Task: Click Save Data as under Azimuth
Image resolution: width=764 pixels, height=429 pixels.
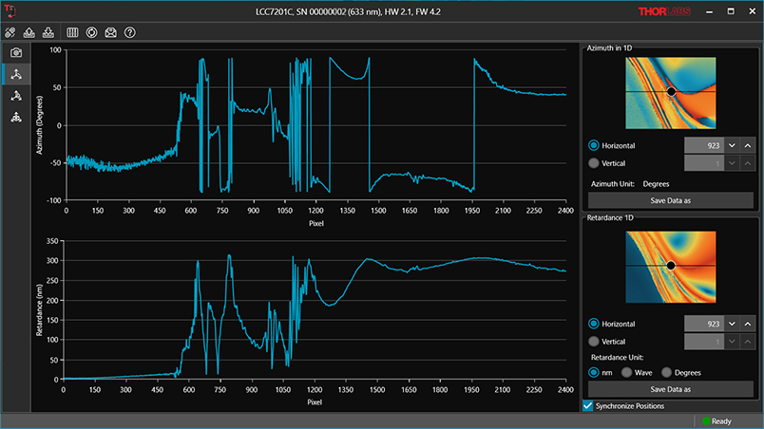Action: [x=671, y=200]
